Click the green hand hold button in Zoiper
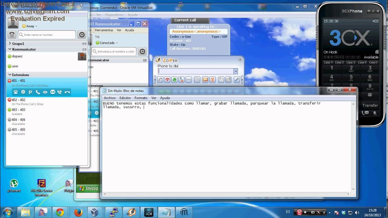Image resolution: width=388 pixels, height=218 pixels. click(x=174, y=80)
